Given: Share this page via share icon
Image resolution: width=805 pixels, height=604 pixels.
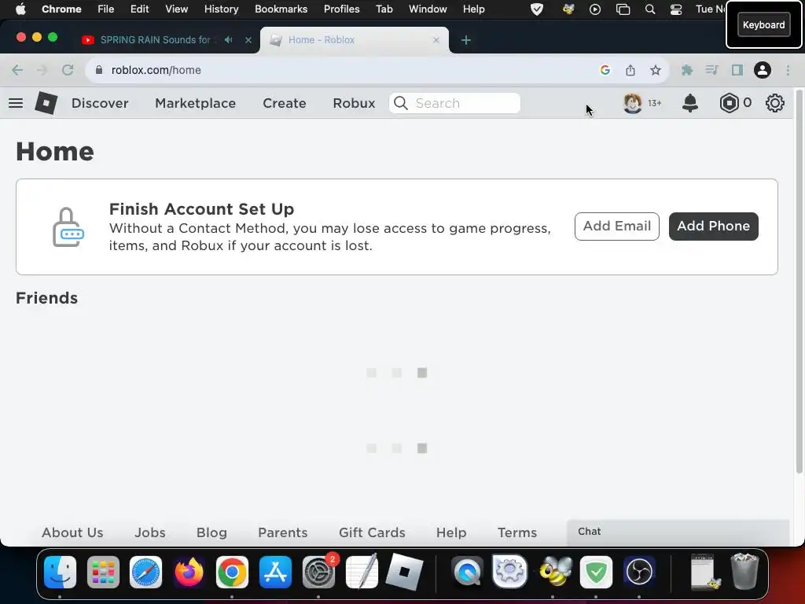Looking at the screenshot, I should pyautogui.click(x=630, y=70).
